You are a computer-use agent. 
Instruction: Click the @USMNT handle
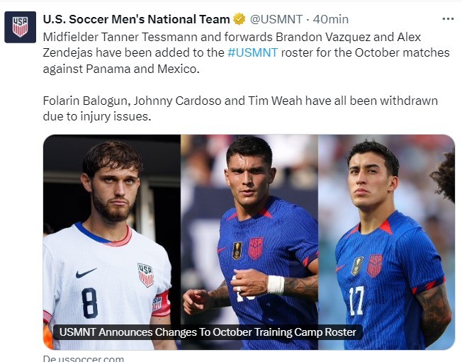[277, 19]
